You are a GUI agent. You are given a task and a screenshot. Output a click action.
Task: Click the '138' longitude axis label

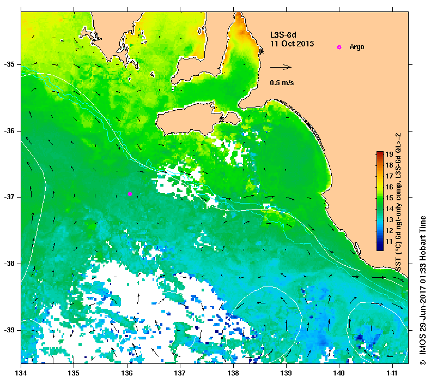(x=233, y=373)
